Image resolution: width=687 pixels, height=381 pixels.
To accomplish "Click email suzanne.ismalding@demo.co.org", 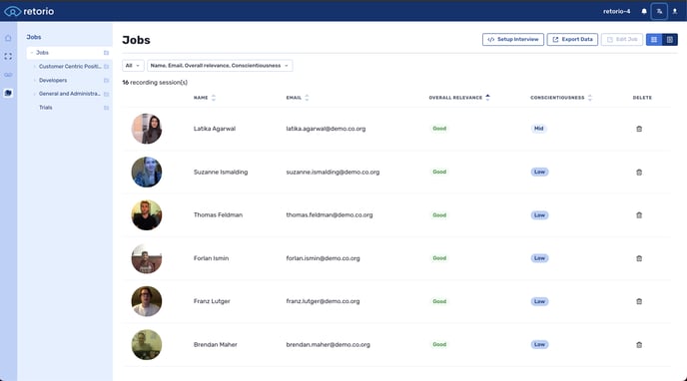I will [333, 172].
